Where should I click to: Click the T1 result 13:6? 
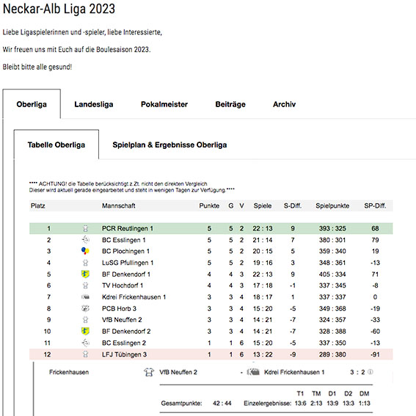pyautogui.click(x=300, y=404)
